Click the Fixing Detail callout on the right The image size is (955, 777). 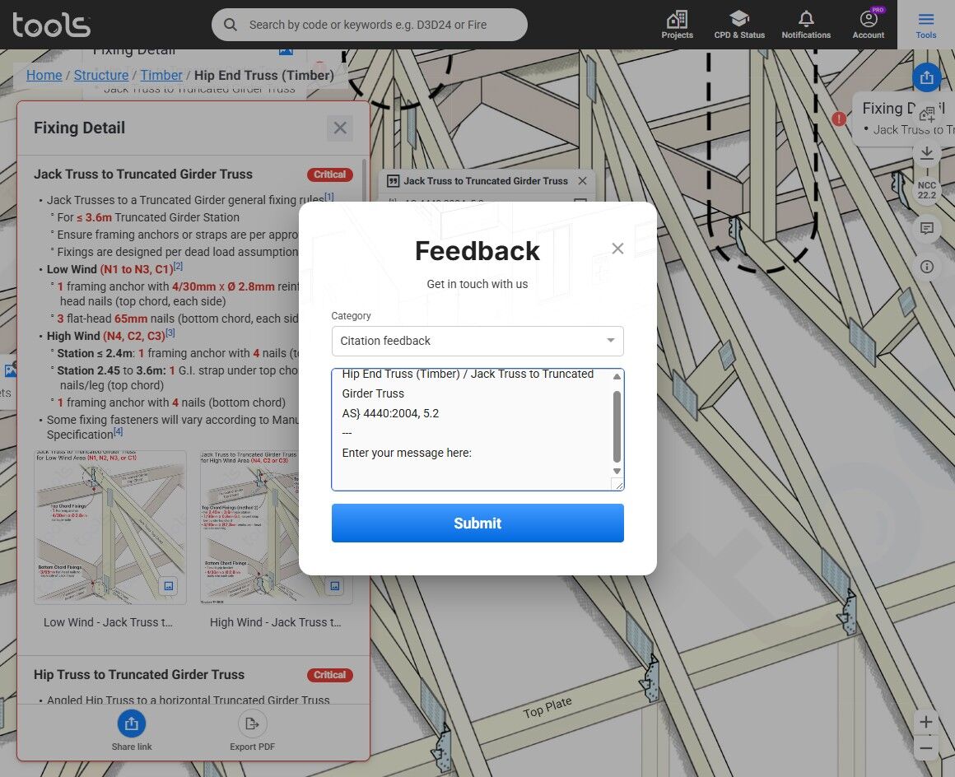point(904,119)
